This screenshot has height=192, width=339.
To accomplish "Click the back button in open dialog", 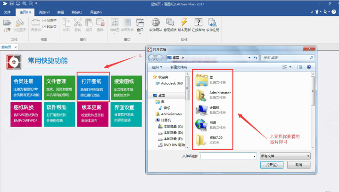I will [x=151, y=58].
